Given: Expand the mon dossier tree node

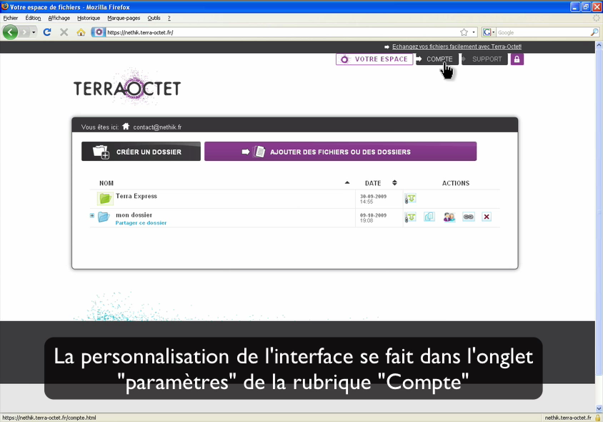Looking at the screenshot, I should tap(92, 215).
